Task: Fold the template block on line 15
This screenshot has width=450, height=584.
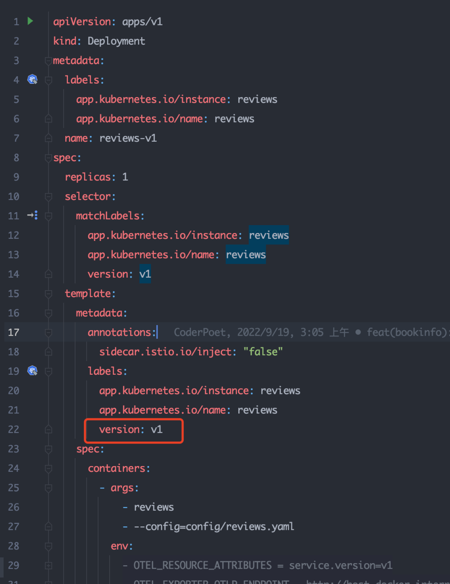Action: point(48,294)
